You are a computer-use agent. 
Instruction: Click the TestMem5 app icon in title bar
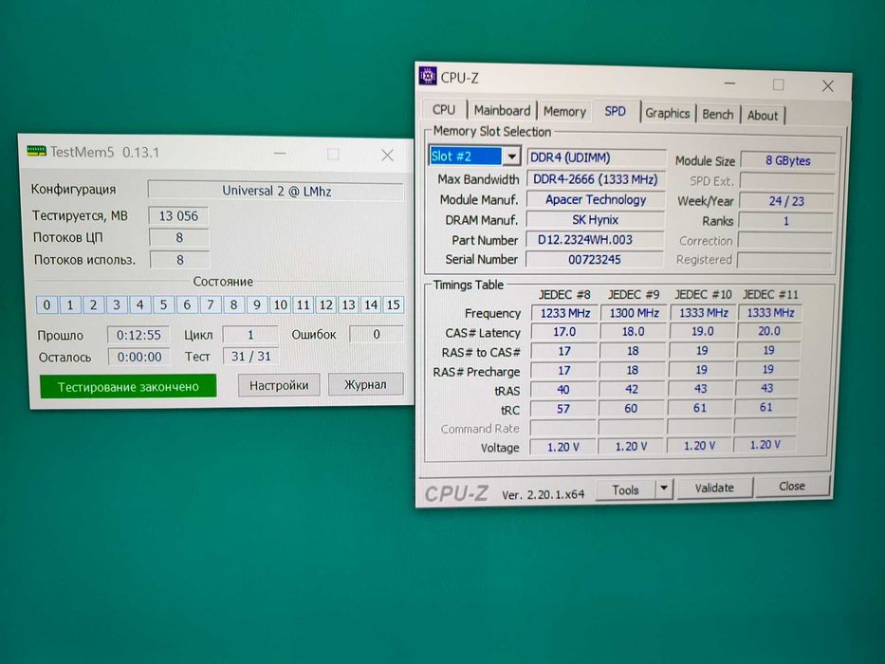(x=37, y=151)
